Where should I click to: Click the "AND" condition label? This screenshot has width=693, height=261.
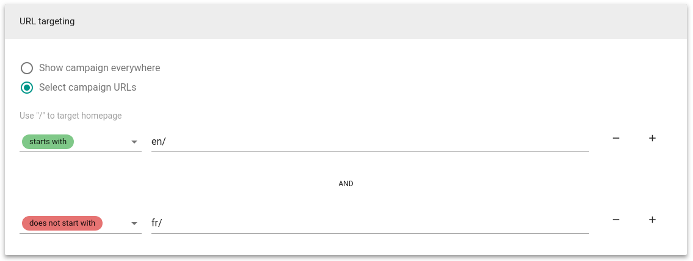pyautogui.click(x=346, y=184)
